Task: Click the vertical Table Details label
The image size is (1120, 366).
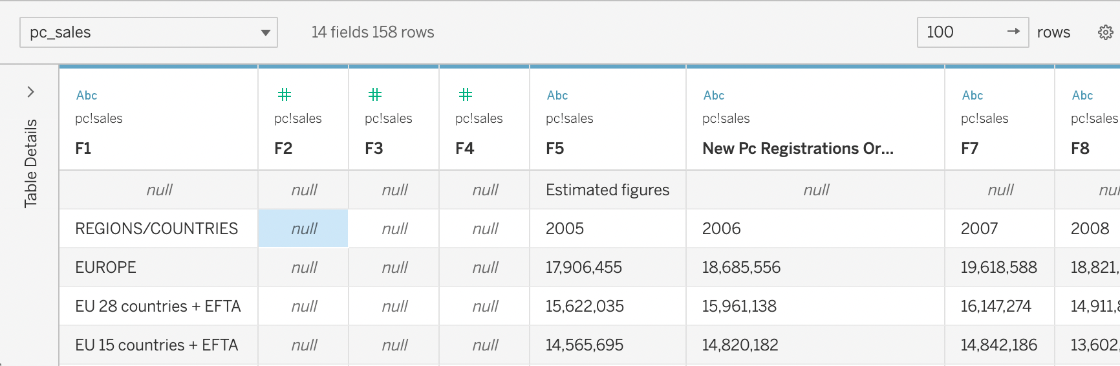Action: pyautogui.click(x=30, y=164)
